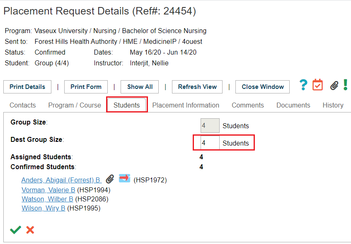Open the Program / Course tab
351x244 pixels.
tap(75, 105)
